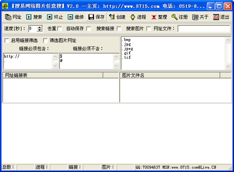Viewport: 234px width, 172px height.
Task: Click the up arrow of 链接必须不含 box
Action: coord(116,57)
